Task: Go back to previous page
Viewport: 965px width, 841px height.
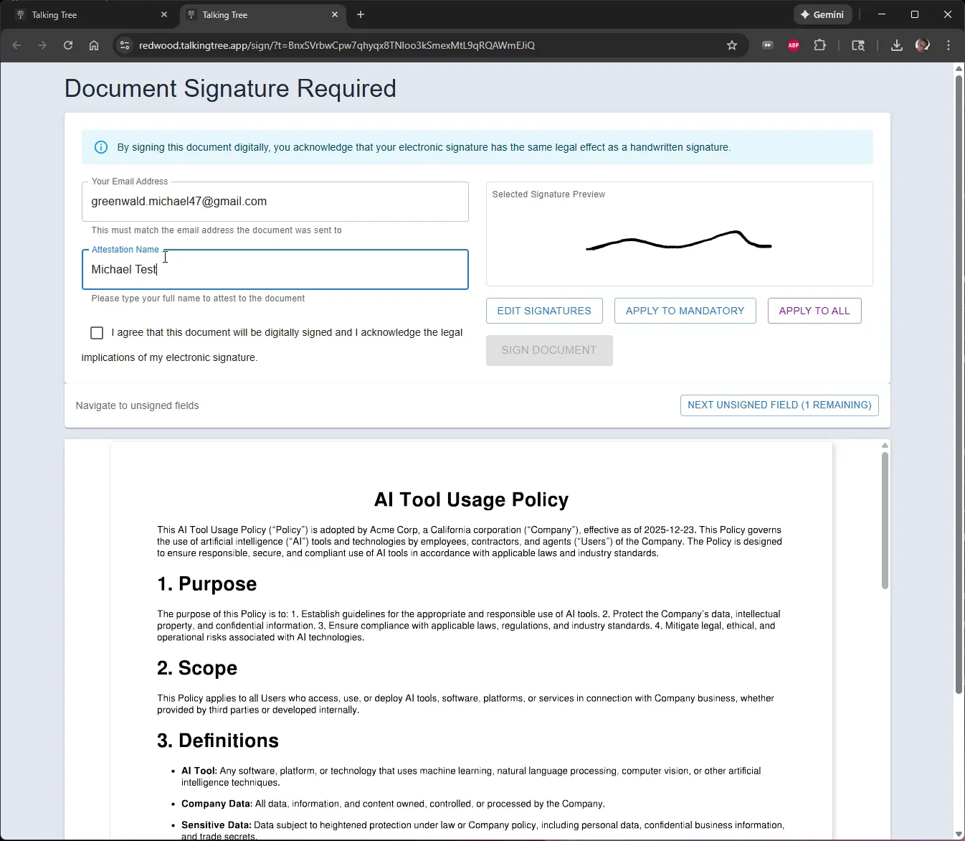Action: (x=17, y=45)
